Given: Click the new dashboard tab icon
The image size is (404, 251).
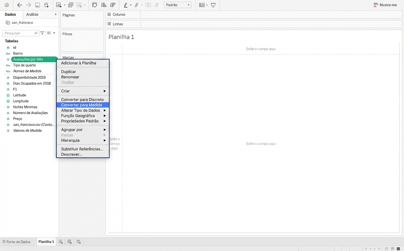Looking at the screenshot, I should pos(70,242).
